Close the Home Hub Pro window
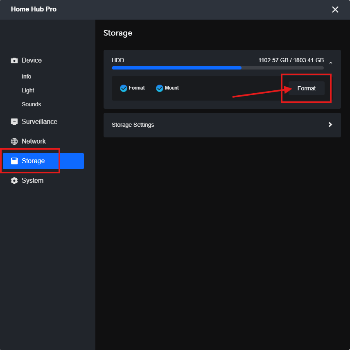Viewport: 350px width, 350px height. pos(335,9)
